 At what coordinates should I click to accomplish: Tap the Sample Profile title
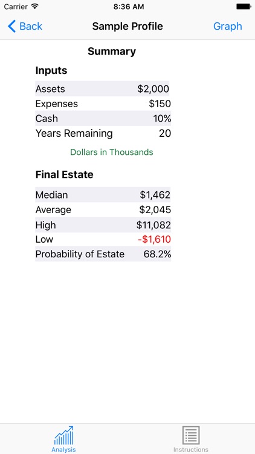tap(127, 27)
